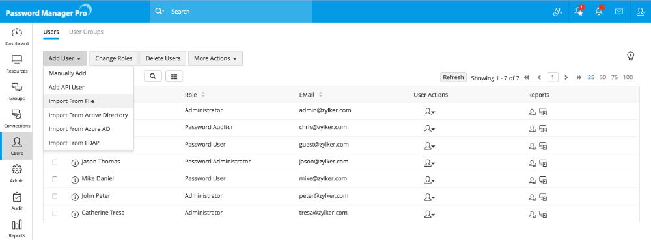Show 100 users per page
This screenshot has width=651, height=240.
[628, 77]
